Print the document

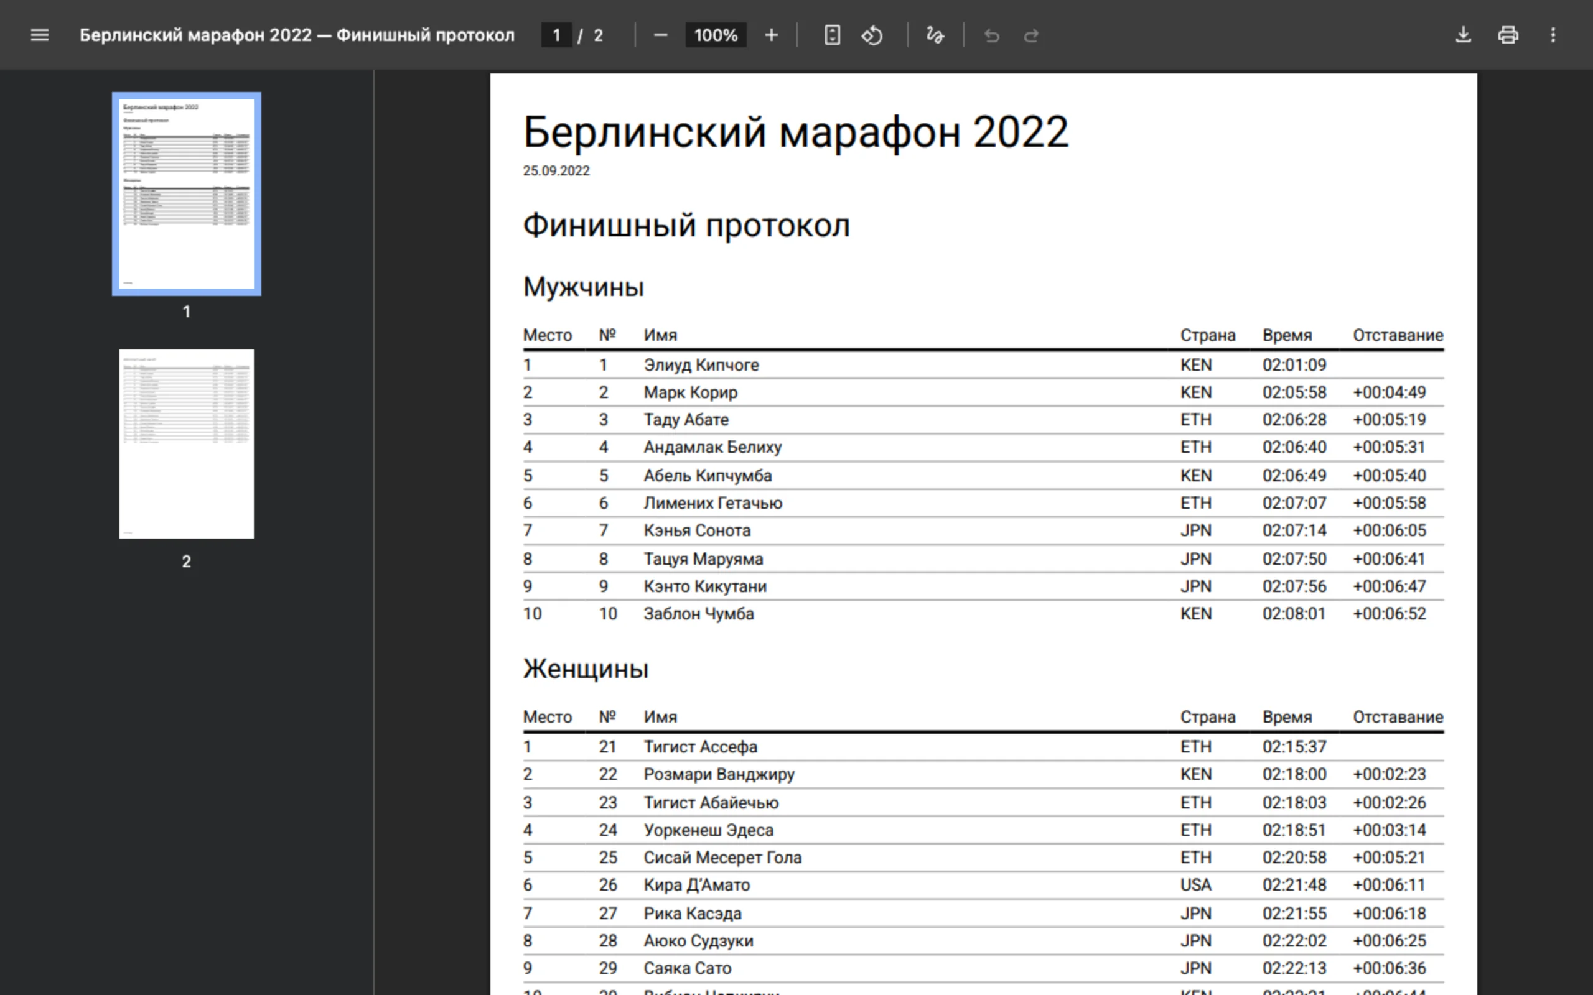(1508, 35)
